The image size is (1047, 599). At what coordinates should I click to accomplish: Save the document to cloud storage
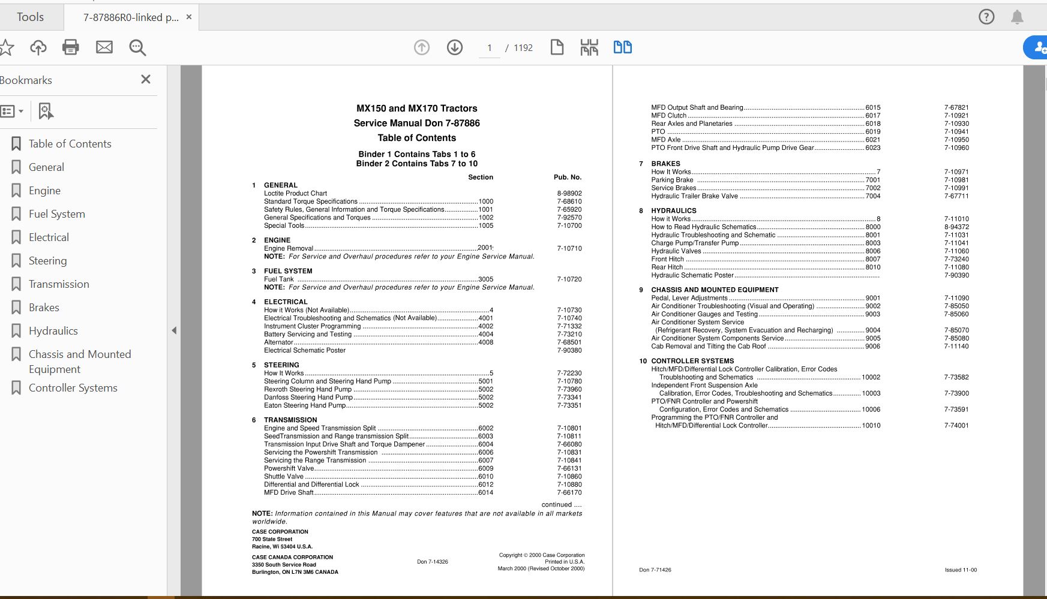point(38,47)
